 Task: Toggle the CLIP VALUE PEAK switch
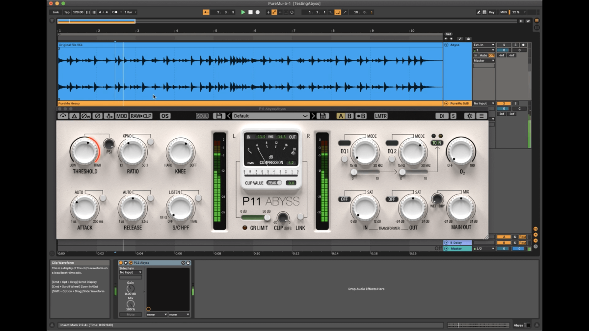(274, 183)
